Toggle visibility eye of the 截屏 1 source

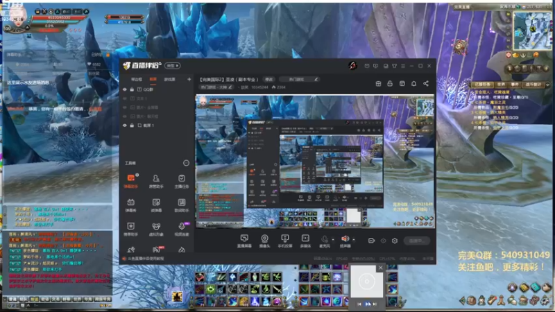point(125,125)
